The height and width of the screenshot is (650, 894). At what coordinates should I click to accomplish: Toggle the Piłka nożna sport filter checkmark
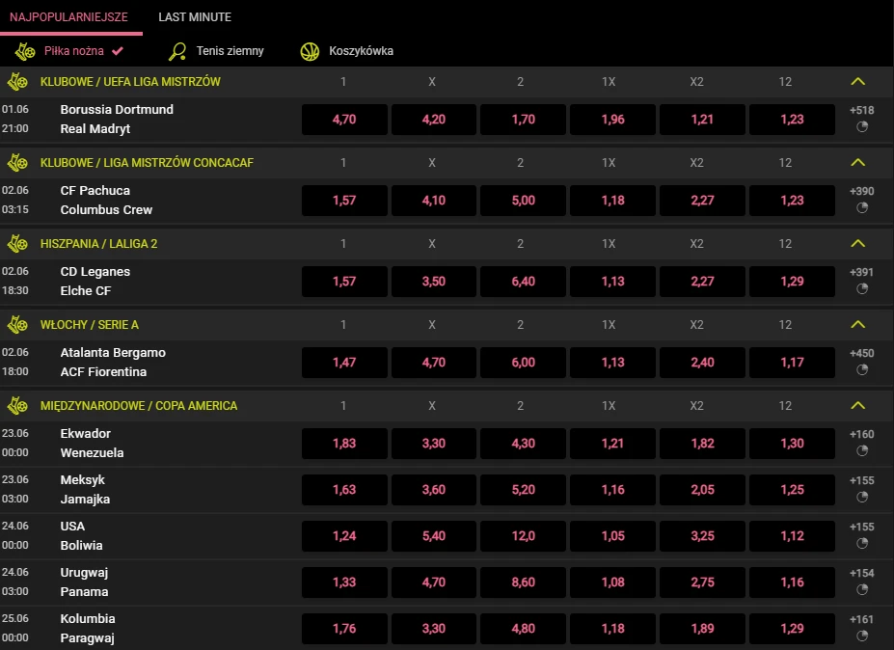point(118,51)
